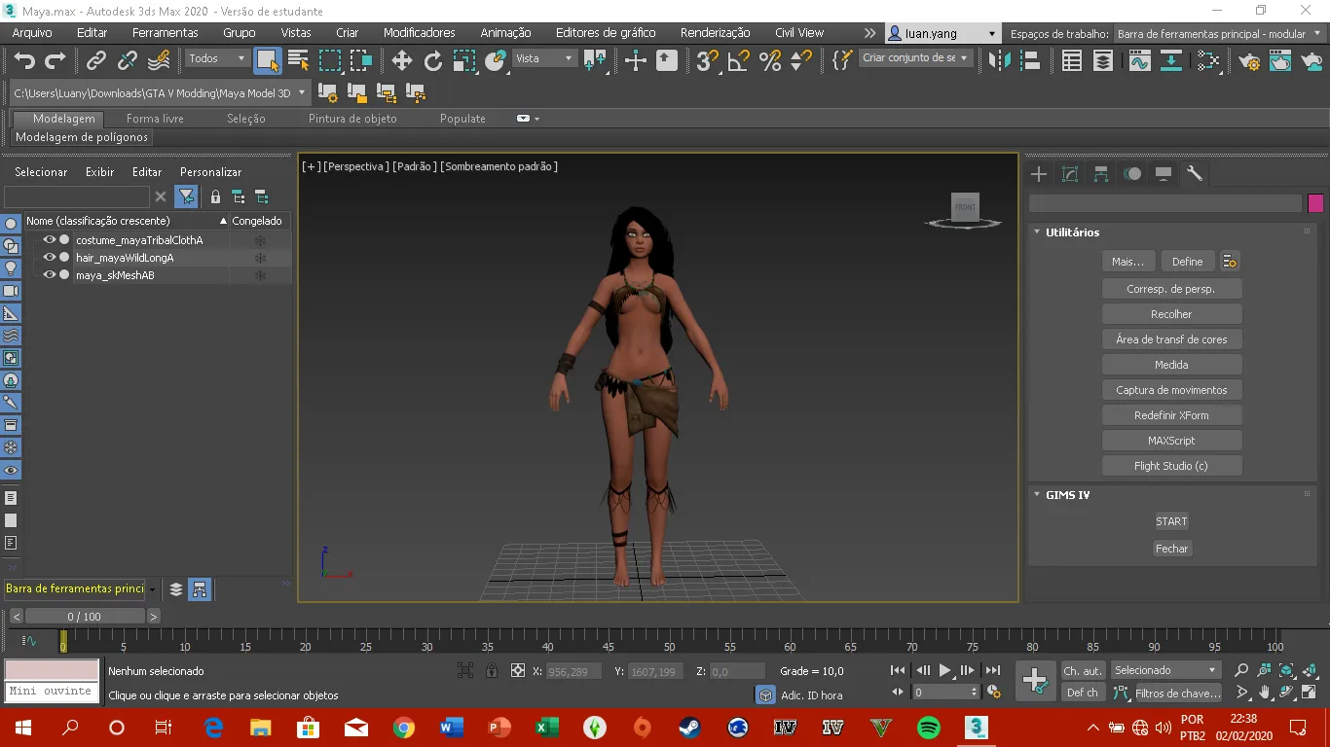
Task: Open the Selecionado key filter dropdown
Action: pos(1166,670)
